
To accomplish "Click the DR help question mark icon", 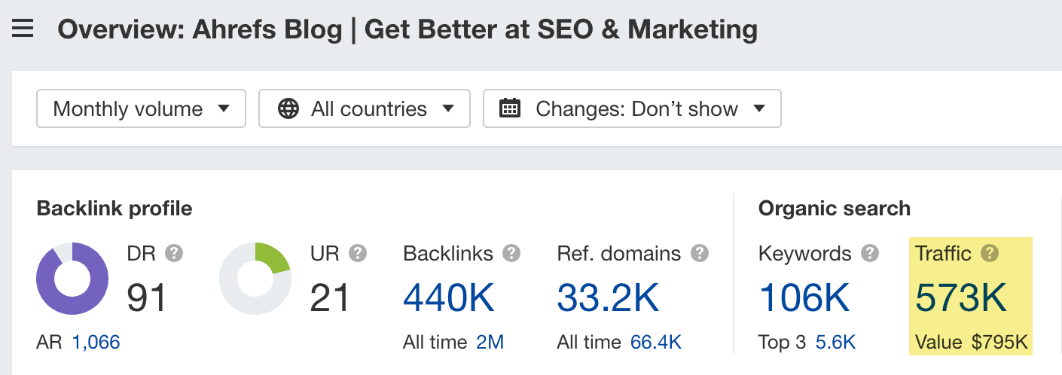I will click(x=174, y=253).
